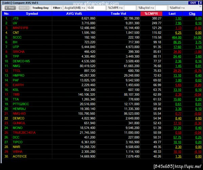The width and height of the screenshot is (203, 170).
Task: Focus the %CMPR filter input field
Action: click(x=130, y=8)
